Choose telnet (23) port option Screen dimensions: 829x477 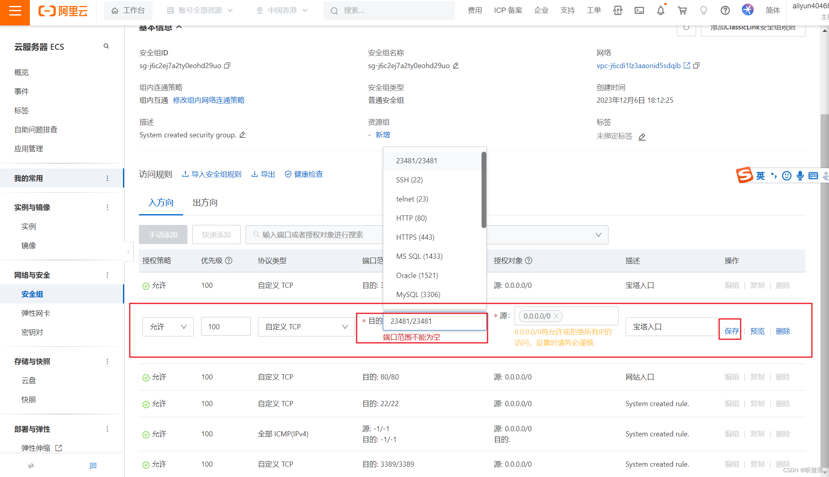pos(433,199)
